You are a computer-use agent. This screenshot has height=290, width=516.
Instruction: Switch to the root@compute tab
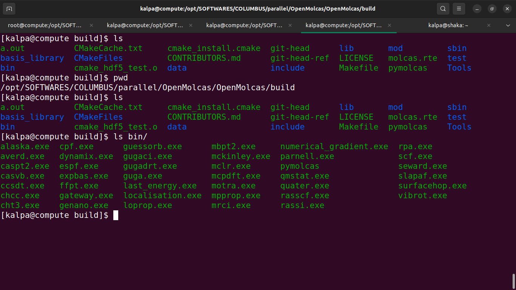[45, 25]
